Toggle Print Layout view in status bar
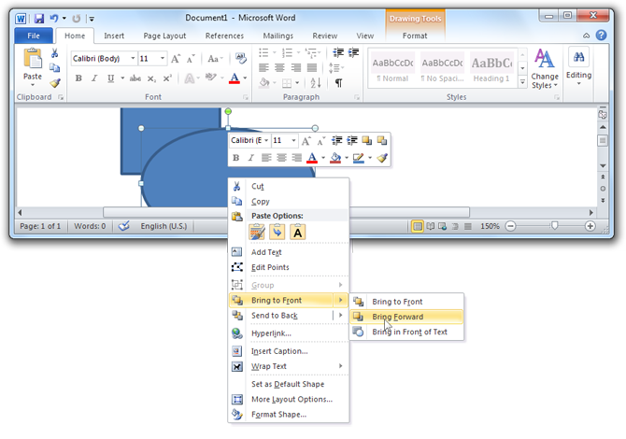626x439 pixels. tap(418, 226)
